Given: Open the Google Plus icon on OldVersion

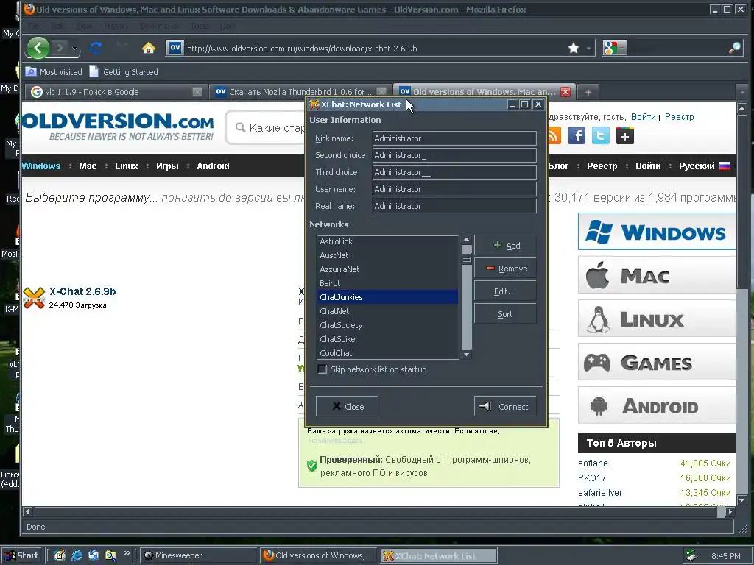Looking at the screenshot, I should tap(624, 135).
